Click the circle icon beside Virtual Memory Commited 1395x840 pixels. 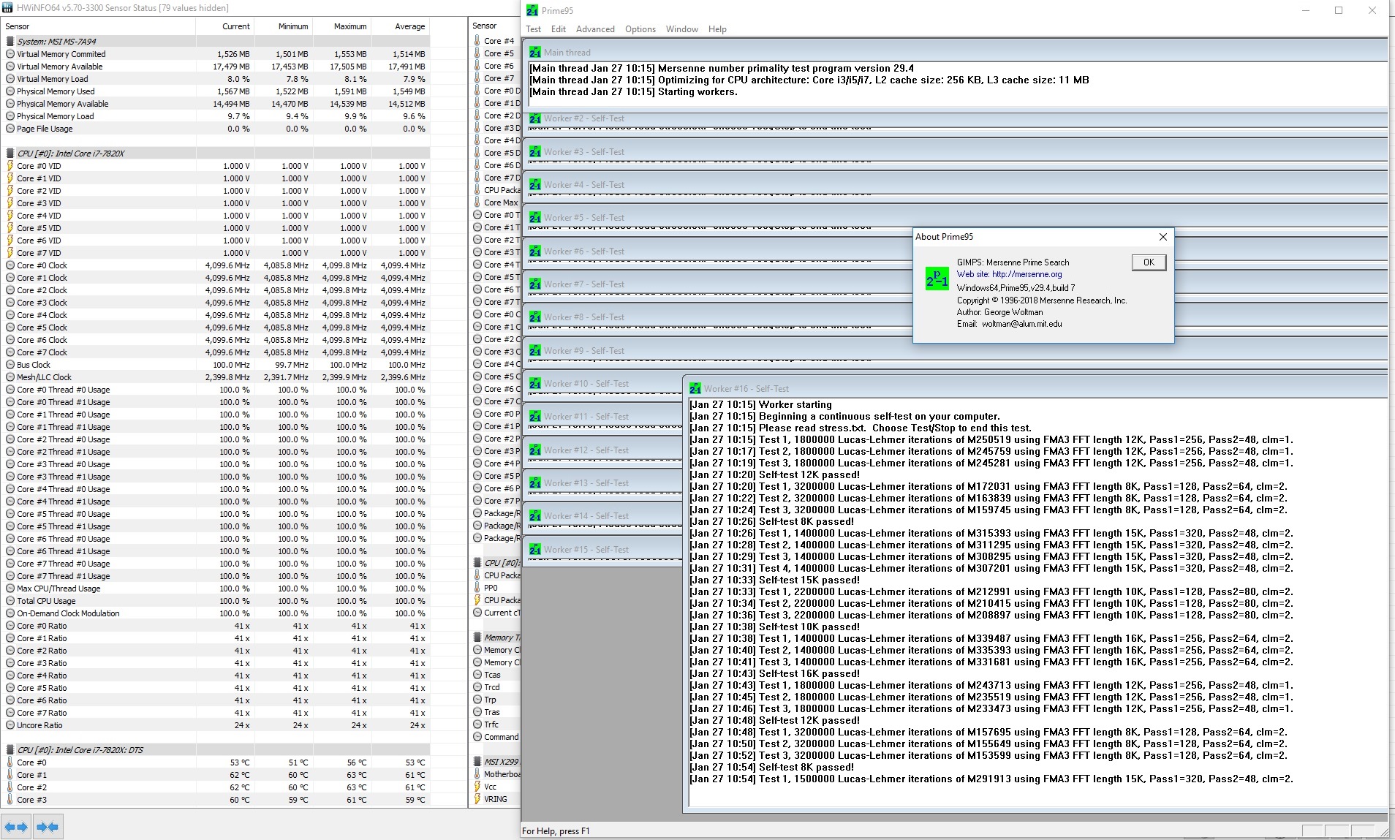(10, 54)
